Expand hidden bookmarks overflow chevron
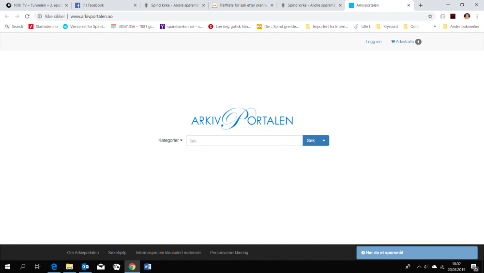The width and height of the screenshot is (484, 273). point(435,27)
